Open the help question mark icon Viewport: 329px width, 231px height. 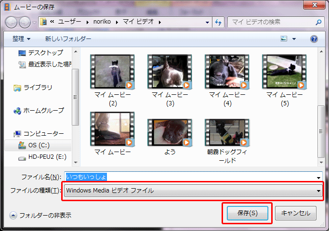(314, 38)
